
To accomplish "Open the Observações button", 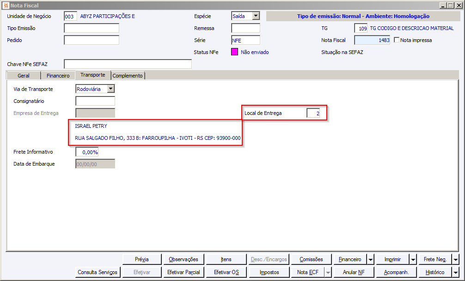I will pyautogui.click(x=184, y=259).
